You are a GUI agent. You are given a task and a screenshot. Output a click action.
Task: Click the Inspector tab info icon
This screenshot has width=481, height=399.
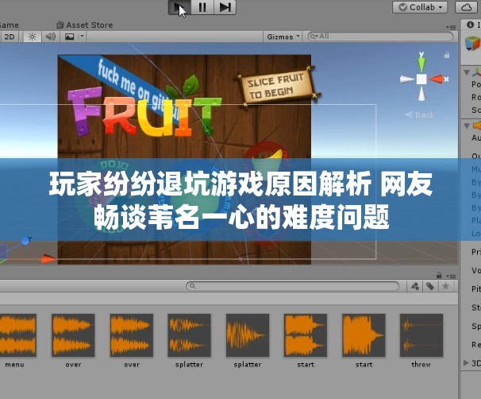tap(470, 25)
